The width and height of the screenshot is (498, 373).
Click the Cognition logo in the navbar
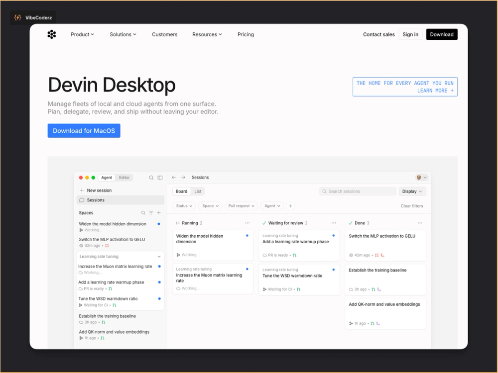pyautogui.click(x=52, y=34)
